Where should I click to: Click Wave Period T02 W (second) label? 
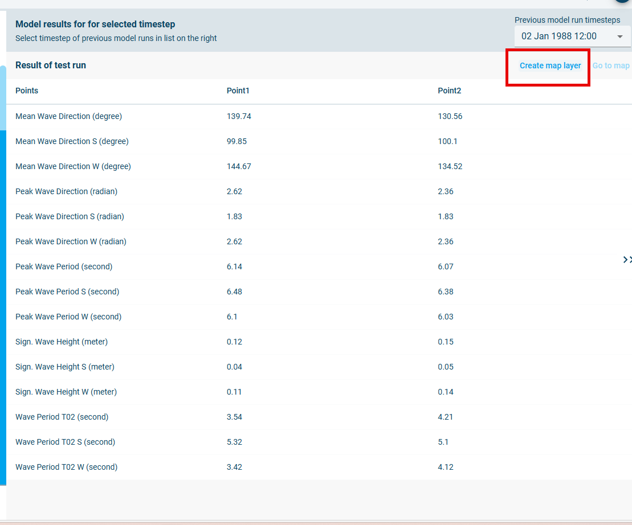tap(67, 467)
